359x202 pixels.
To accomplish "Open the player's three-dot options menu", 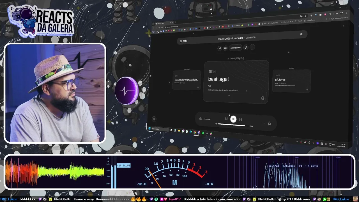I will coord(263,123).
